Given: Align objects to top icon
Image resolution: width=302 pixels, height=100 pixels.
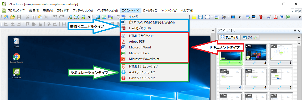Looking at the screenshot, I should coord(27,24).
